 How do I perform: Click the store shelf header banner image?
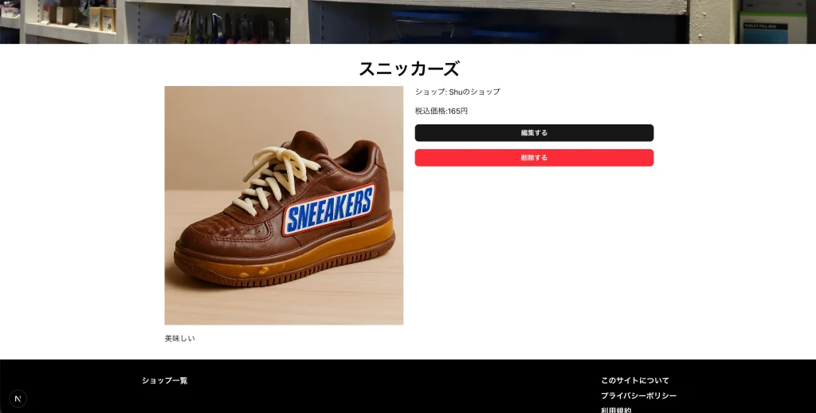coord(408,22)
